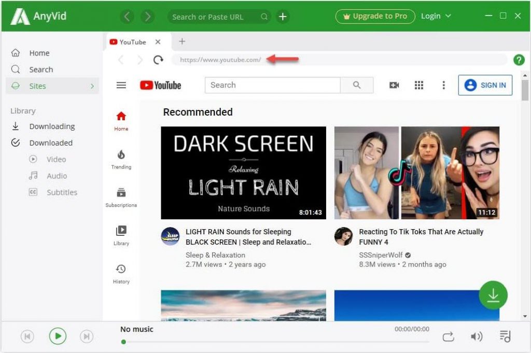Screen dimensions: 531x353
Task: Open the YouTube hamburger menu
Action: 121,86
